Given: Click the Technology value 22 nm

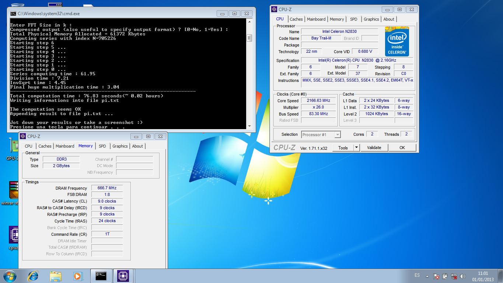Looking at the screenshot, I should pyautogui.click(x=311, y=52).
